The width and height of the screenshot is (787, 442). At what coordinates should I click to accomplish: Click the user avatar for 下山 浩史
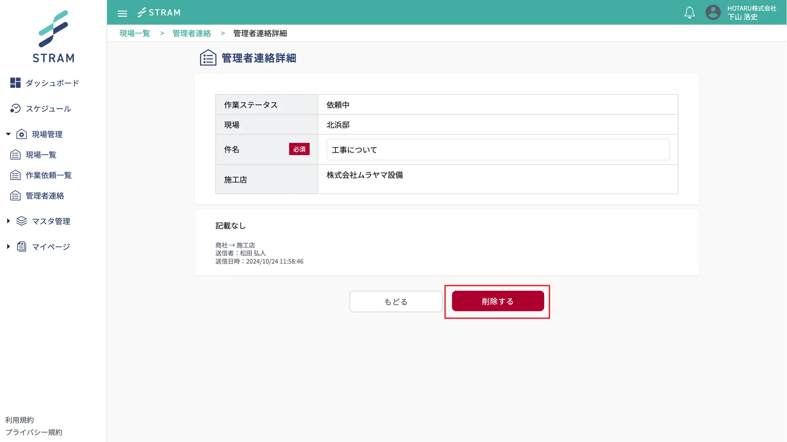pos(713,12)
